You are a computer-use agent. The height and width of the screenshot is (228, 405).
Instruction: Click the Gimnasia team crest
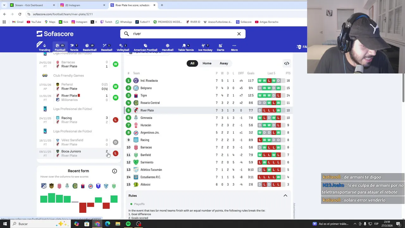136,118
